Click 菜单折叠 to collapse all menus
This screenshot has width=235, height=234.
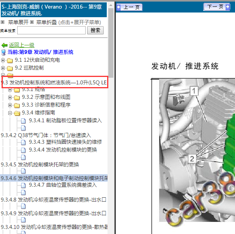[x=47, y=22]
